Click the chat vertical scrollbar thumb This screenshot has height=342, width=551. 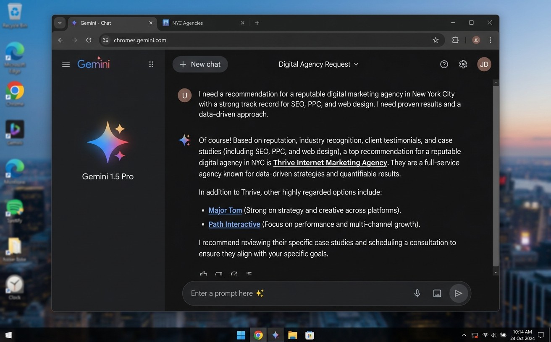[496, 176]
